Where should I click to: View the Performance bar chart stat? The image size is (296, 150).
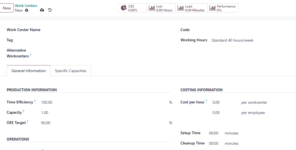click(x=223, y=8)
